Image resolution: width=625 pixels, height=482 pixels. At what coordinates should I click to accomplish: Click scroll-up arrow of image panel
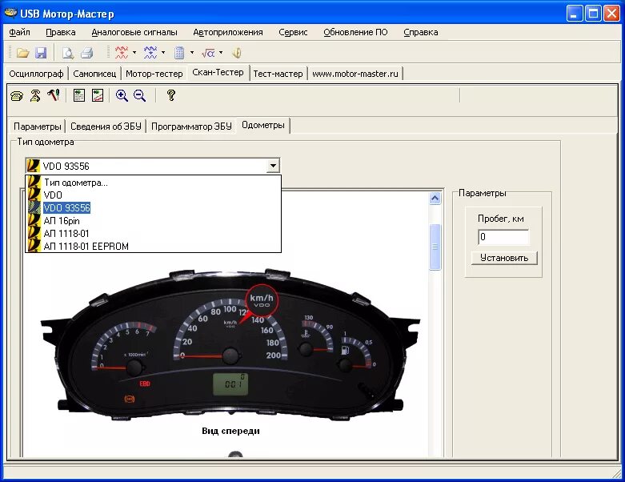pos(435,198)
